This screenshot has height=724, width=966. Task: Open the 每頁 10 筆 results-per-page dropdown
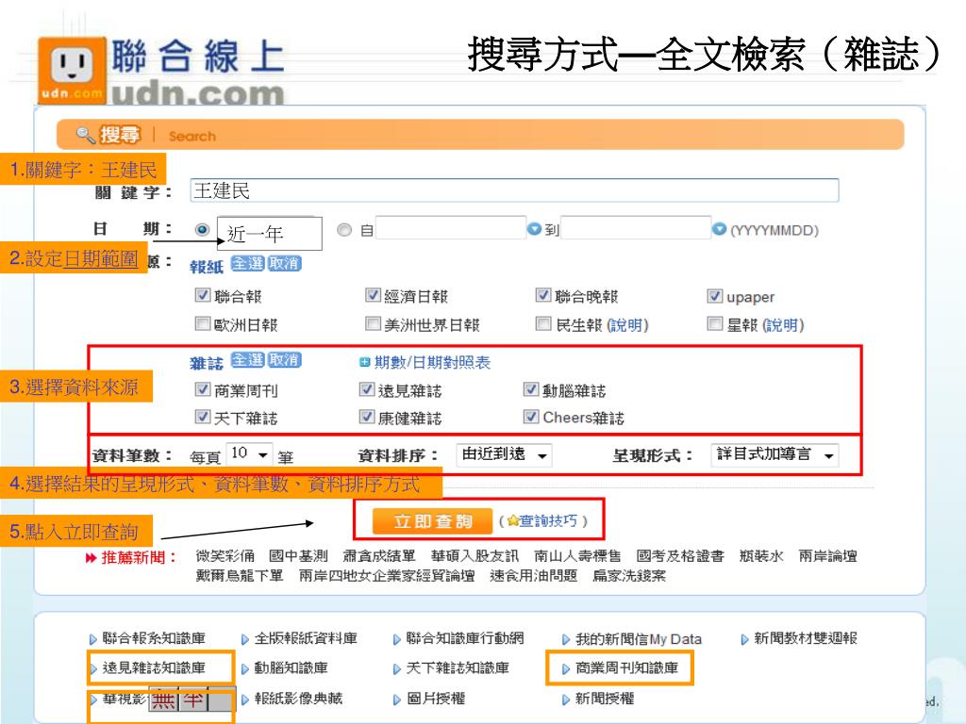click(x=249, y=455)
